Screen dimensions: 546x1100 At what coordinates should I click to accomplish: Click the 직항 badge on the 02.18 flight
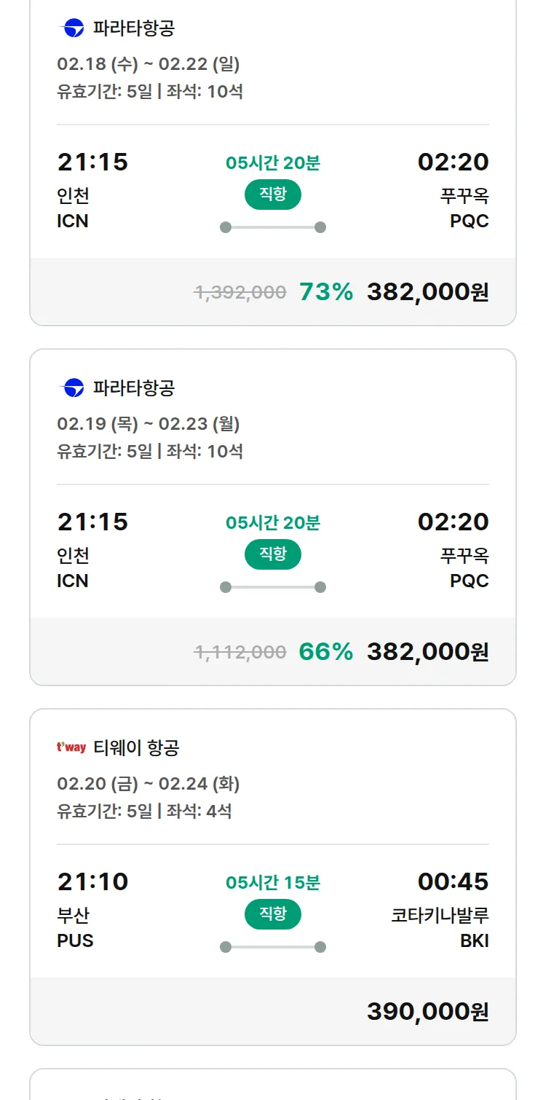click(x=272, y=195)
